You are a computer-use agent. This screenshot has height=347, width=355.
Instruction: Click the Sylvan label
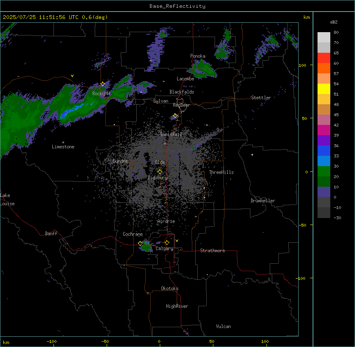[x=161, y=101]
